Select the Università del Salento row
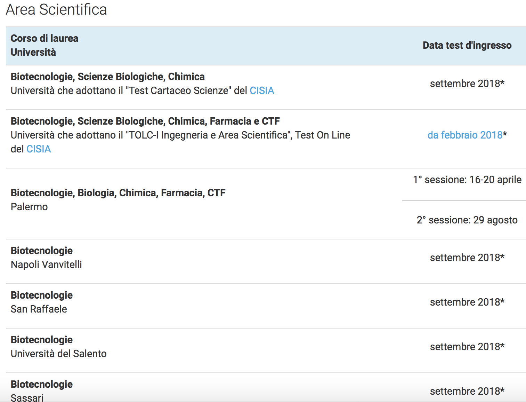Viewport: 526px width, 402px height. coord(266,350)
